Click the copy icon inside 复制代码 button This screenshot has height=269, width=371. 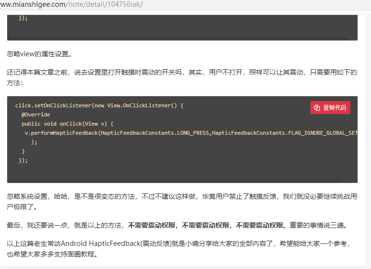pos(317,108)
